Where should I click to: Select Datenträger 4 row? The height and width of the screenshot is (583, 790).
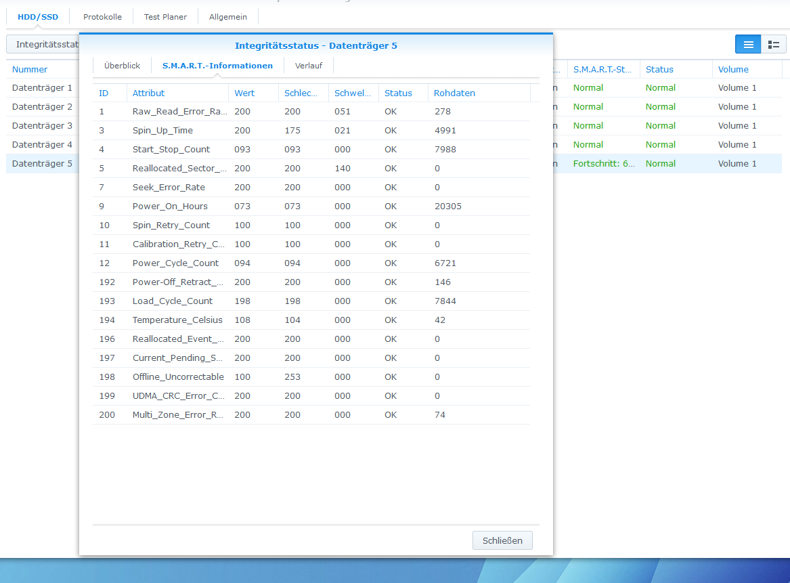[x=43, y=145]
